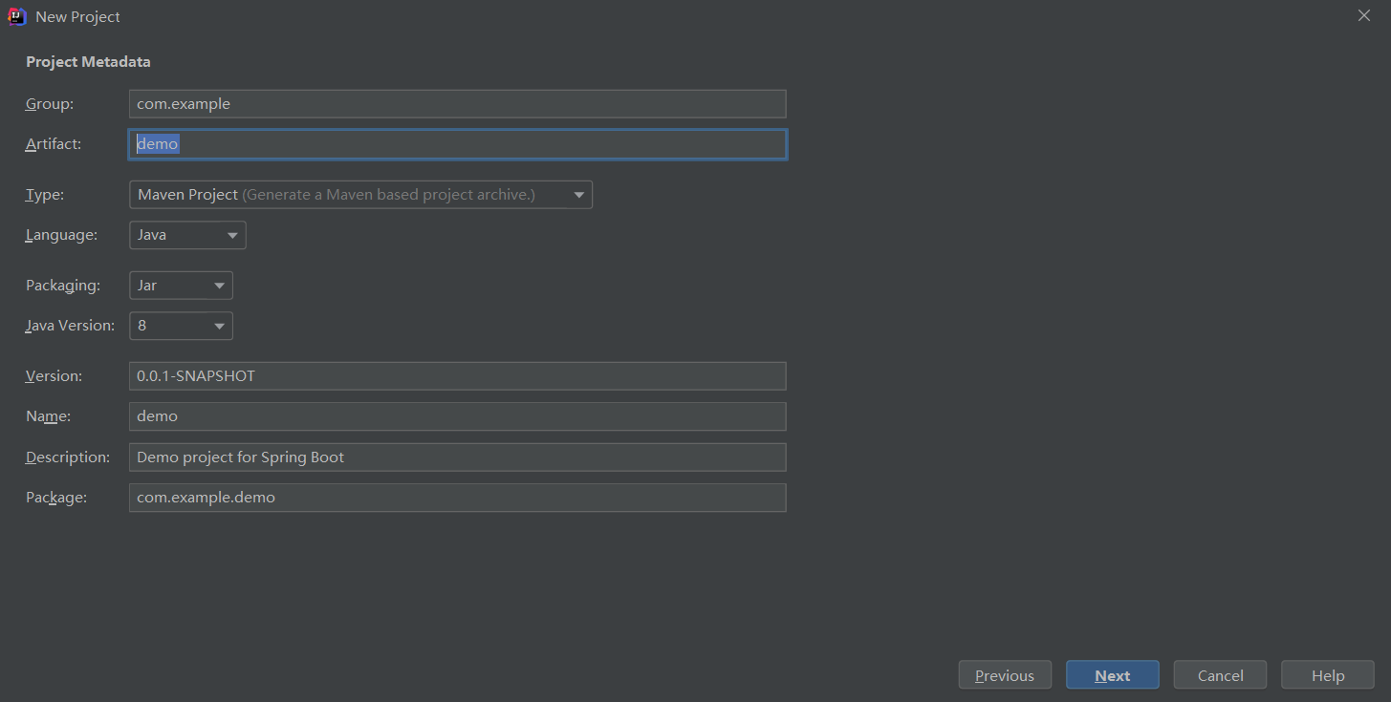Viewport: 1391px width, 702px height.
Task: Click the Artifact label
Action: point(54,144)
